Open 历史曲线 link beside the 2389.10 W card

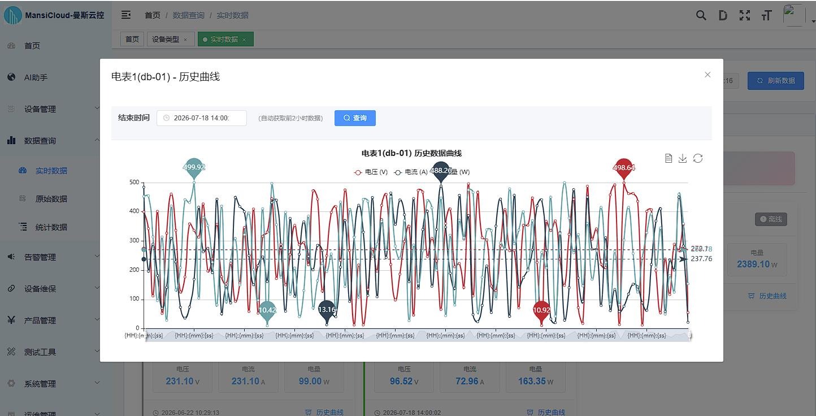pos(767,296)
